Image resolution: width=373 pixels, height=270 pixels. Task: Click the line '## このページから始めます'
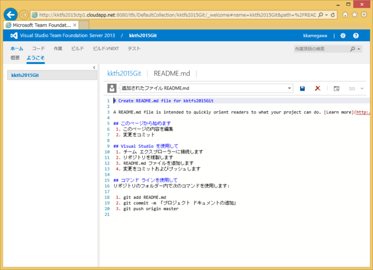tap(142, 123)
